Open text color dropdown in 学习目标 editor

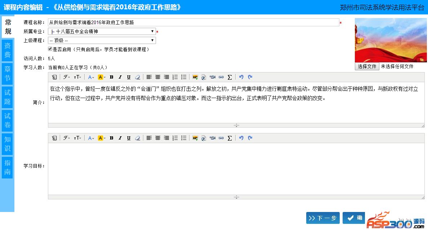coord(91,138)
